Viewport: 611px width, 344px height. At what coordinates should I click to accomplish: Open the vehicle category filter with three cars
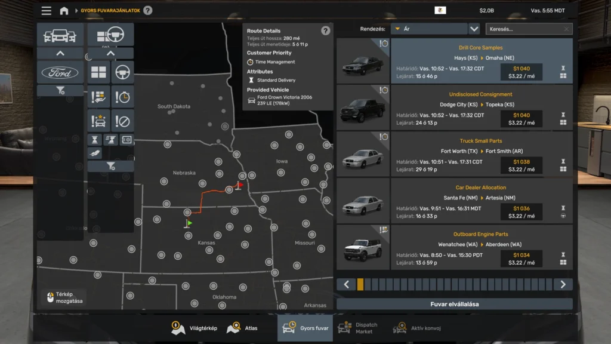coord(60,35)
